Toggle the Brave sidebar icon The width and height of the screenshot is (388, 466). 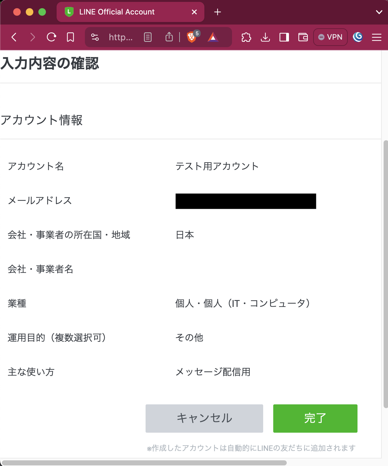(284, 37)
